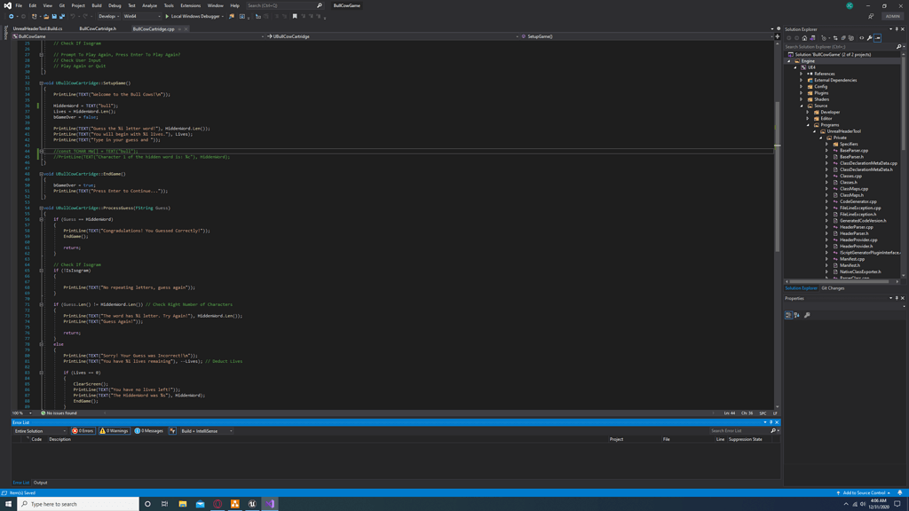Select the Undo icon on the toolbar

click(x=72, y=15)
